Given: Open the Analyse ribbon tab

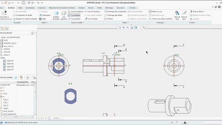Looking at the screenshot, I should 82,8.
